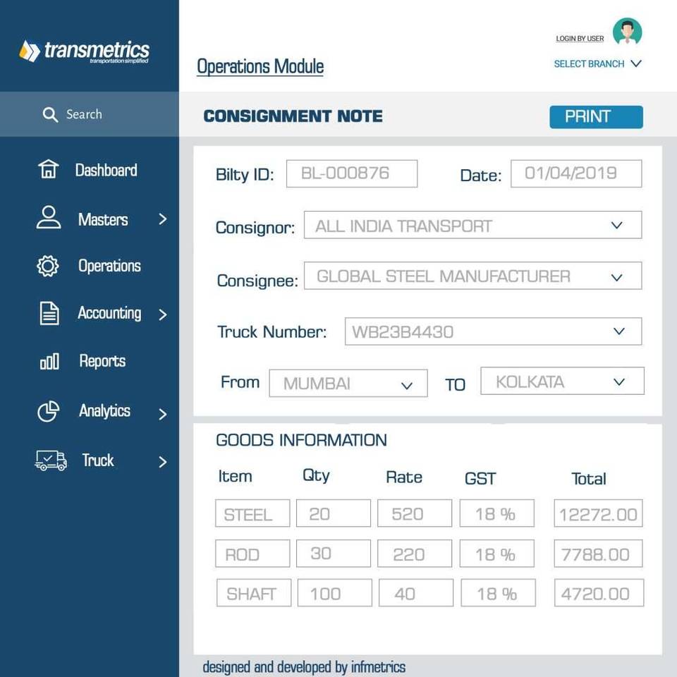The width and height of the screenshot is (677, 677).
Task: Open the From city dropdown
Action: click(x=348, y=383)
